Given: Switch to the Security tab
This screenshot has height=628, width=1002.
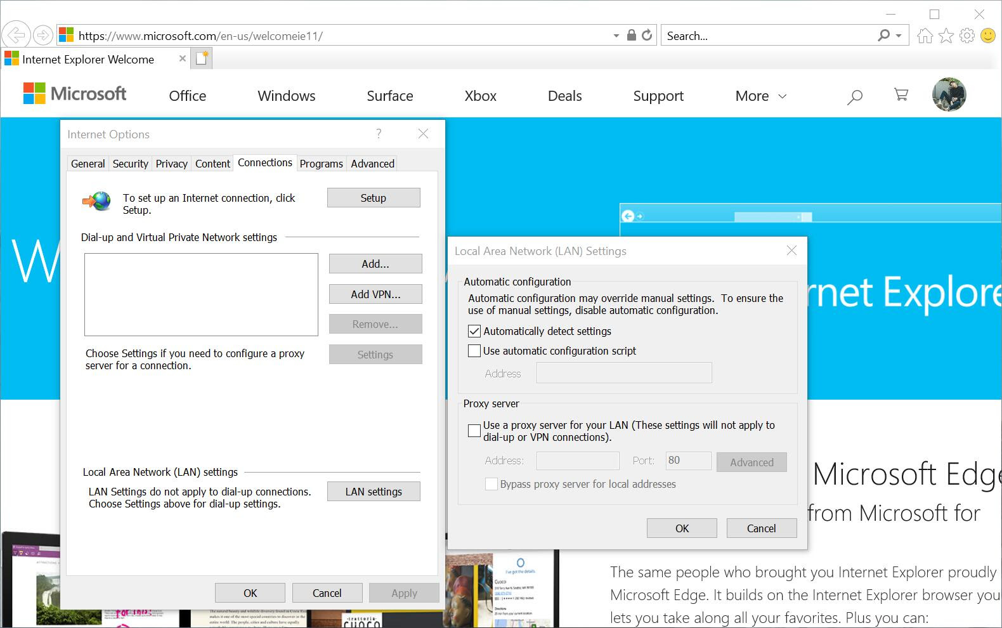Looking at the screenshot, I should [130, 164].
